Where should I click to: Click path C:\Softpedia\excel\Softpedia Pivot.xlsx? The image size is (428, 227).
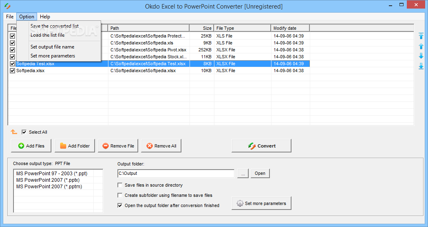tap(148, 50)
